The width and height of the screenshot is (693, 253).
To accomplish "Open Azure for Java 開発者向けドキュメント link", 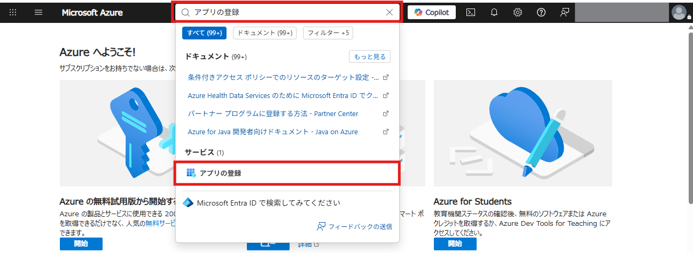I will (272, 132).
